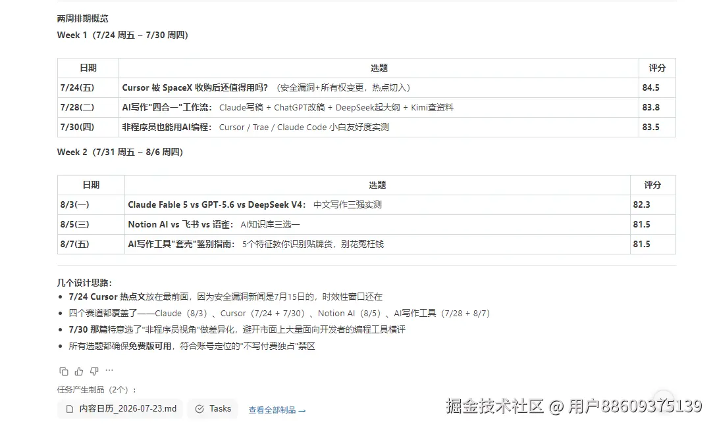Screen dimensions: 715x428
Task: Select the Week 1 (7/24 周五 ~ 7/30 周四) heading
Action: pyautogui.click(x=122, y=35)
